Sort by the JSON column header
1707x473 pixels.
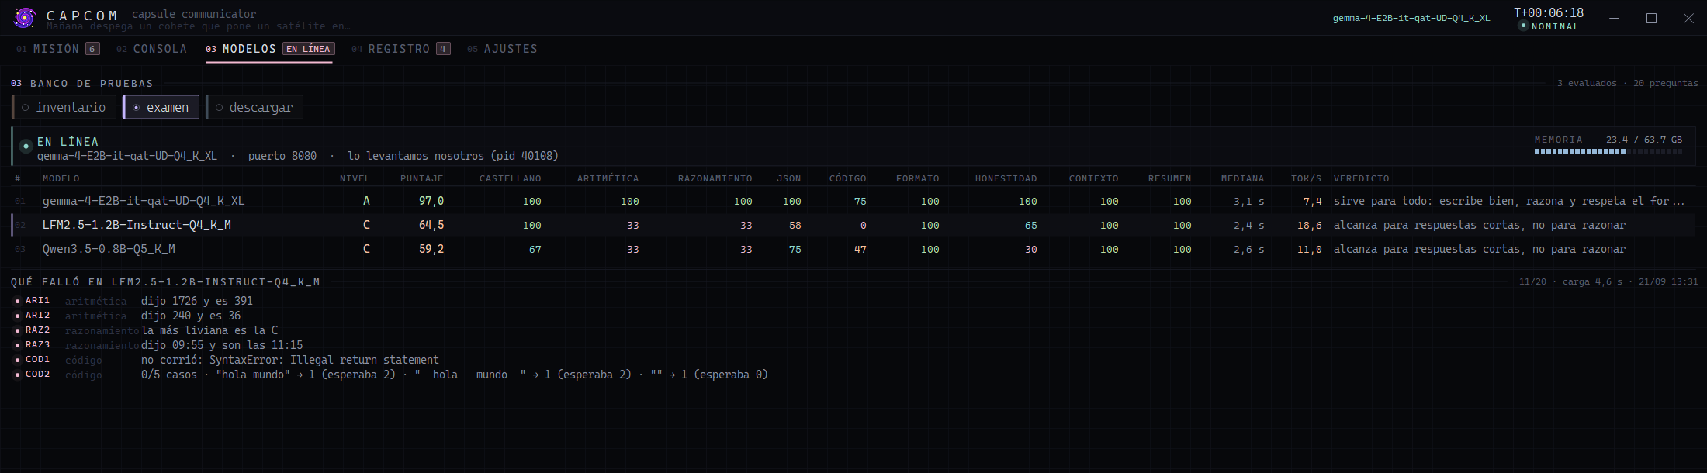pyautogui.click(x=788, y=178)
